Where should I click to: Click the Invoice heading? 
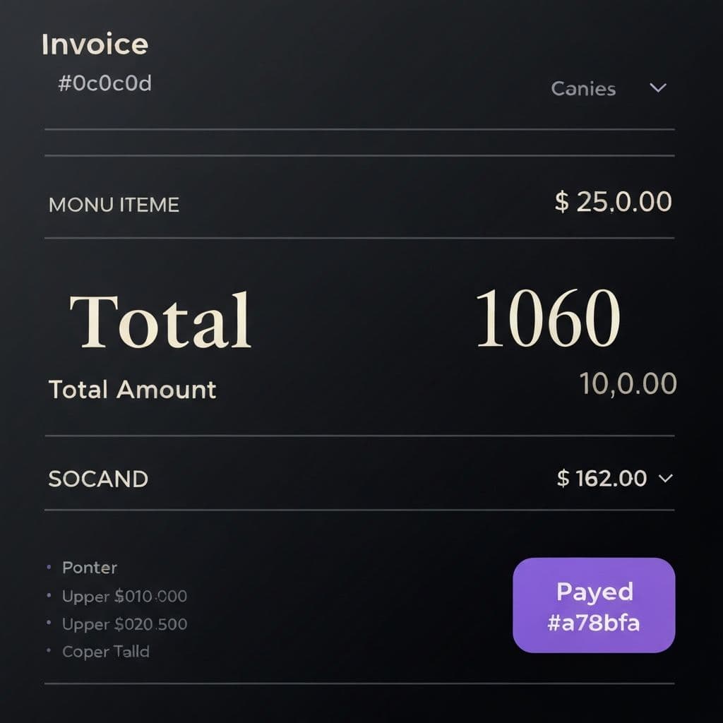click(x=95, y=44)
